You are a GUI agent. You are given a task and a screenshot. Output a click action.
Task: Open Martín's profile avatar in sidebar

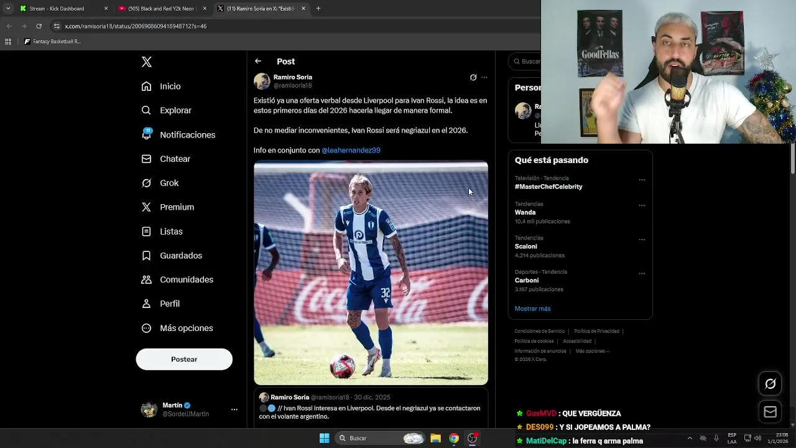(149, 409)
